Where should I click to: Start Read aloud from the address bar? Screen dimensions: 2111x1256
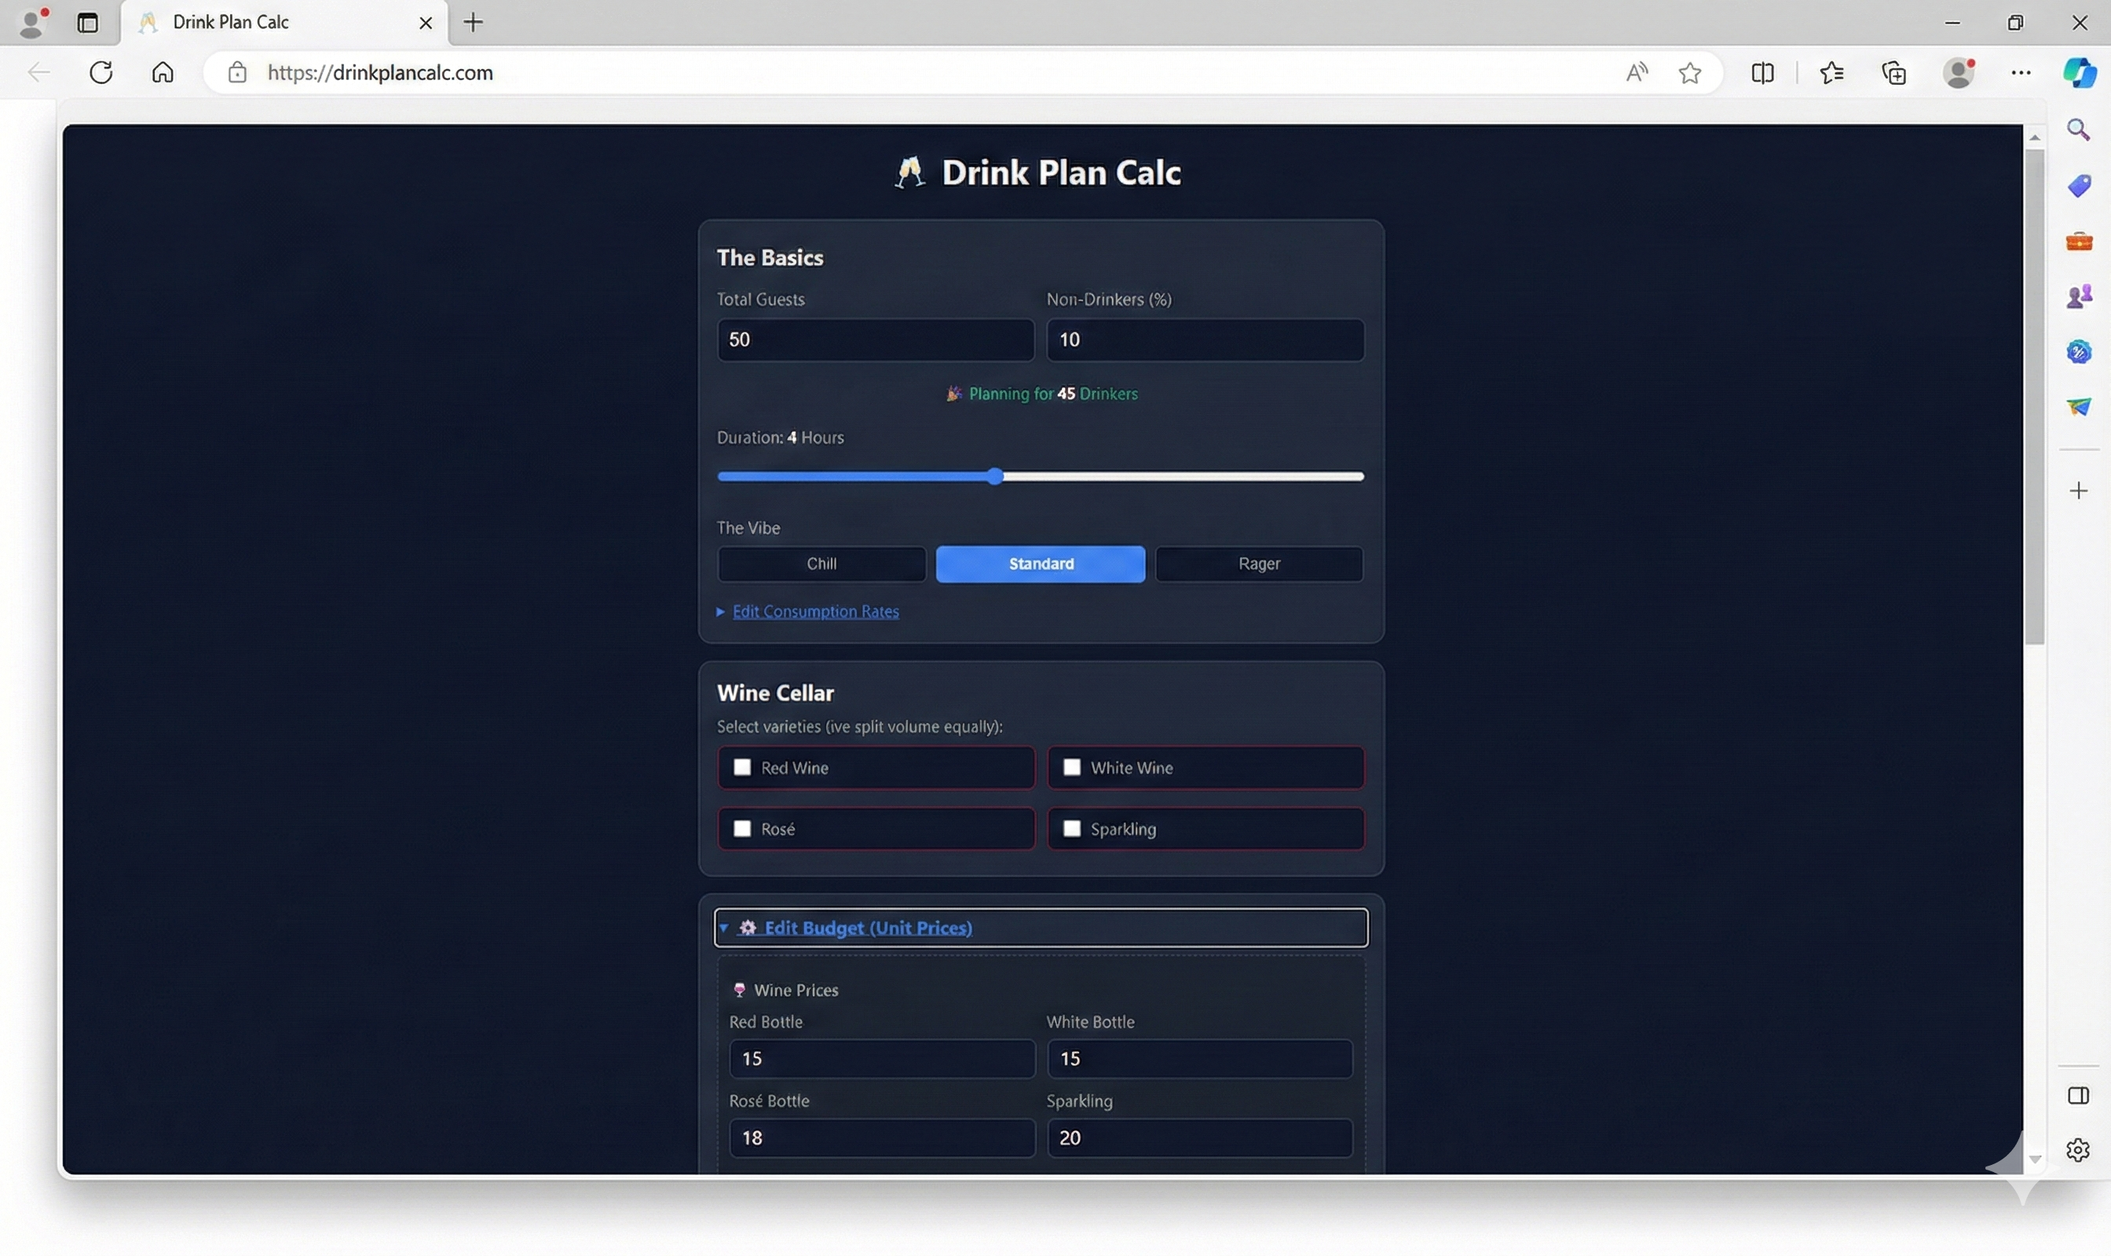point(1636,74)
